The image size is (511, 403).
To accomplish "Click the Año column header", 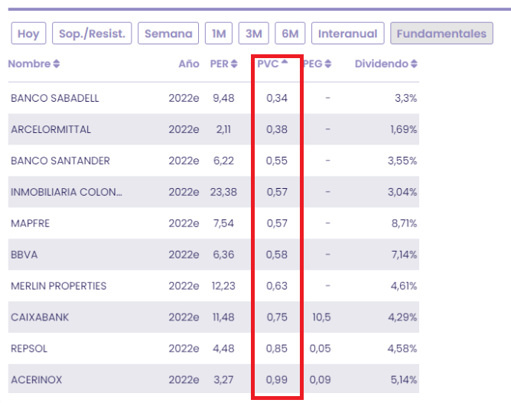I will [189, 64].
